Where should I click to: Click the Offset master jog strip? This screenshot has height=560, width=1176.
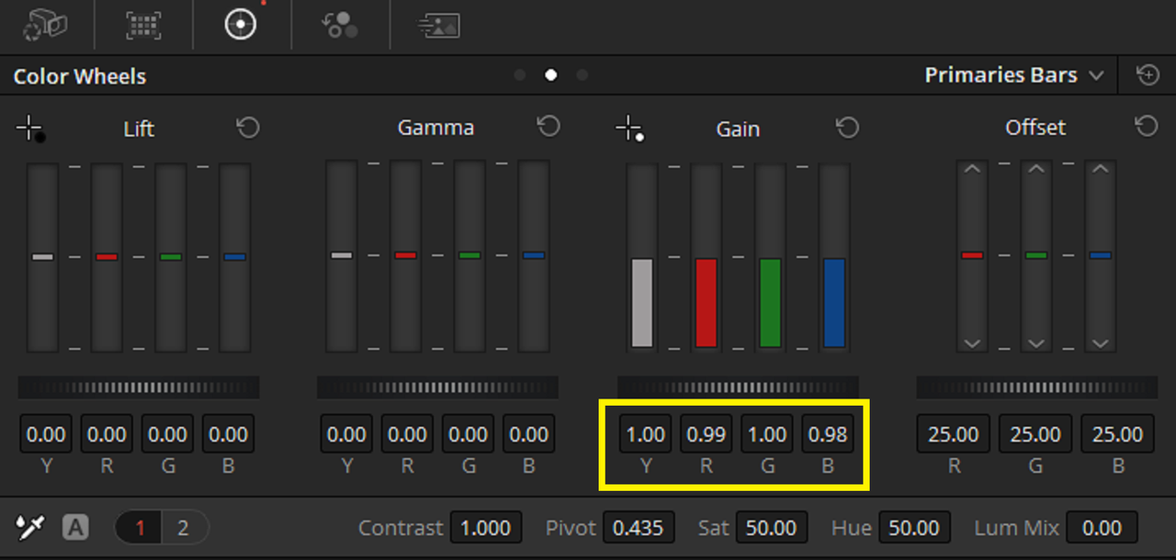[1036, 387]
